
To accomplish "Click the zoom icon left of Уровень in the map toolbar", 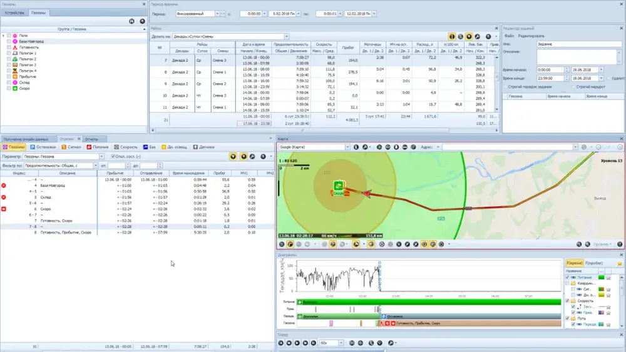I will tap(587, 244).
